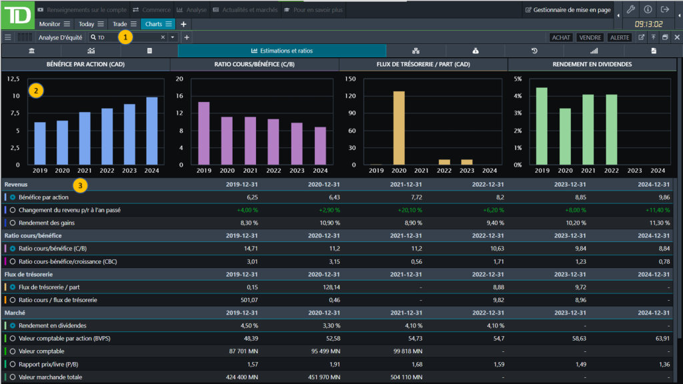This screenshot has height=384, width=683.
Task: Open the Monitor tab hamburger menu
Action: [x=66, y=24]
